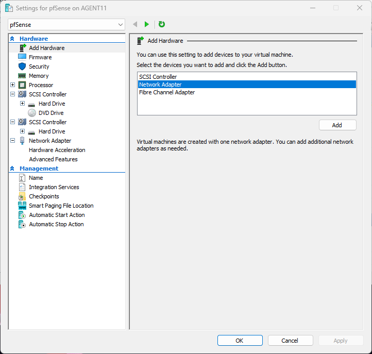
Task: Select Fibre Channel Adapter in device list
Action: pyautogui.click(x=167, y=92)
